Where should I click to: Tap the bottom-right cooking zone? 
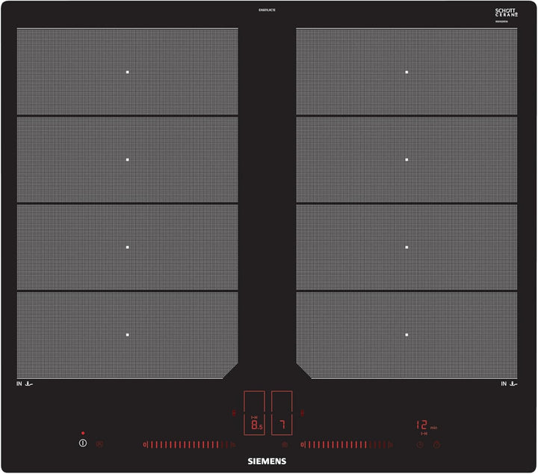pos(406,334)
